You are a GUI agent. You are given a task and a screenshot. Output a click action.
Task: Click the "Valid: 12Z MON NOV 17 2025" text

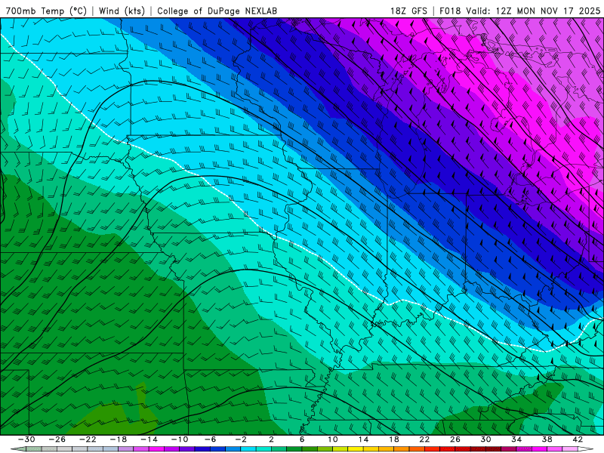pyautogui.click(x=533, y=11)
